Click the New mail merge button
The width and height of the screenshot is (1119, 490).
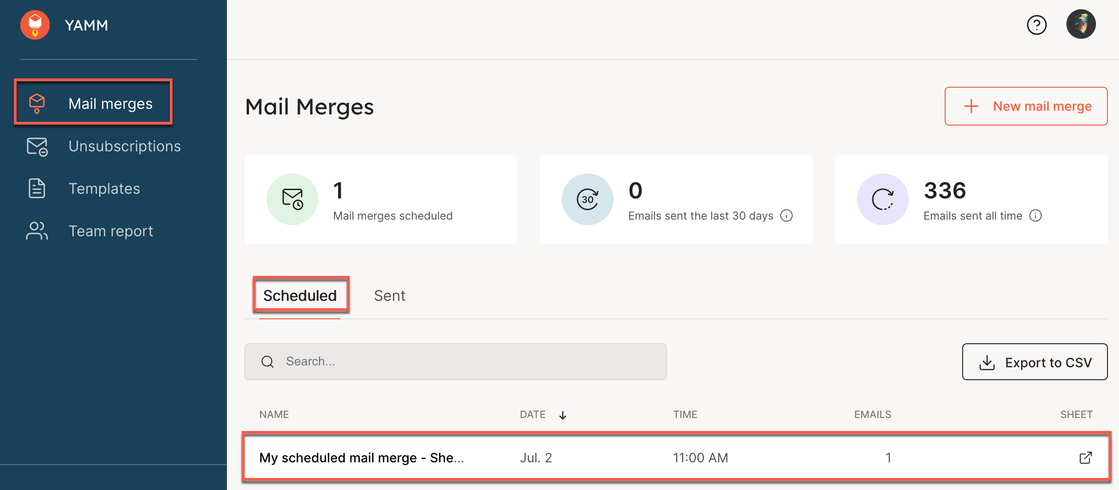tap(1025, 106)
